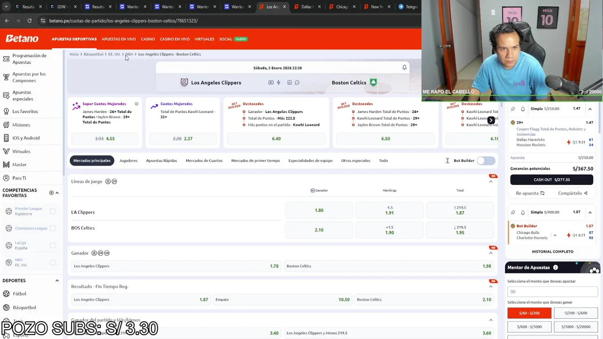Click bell on Simple S/400.00 bet
The width and height of the screenshot is (603, 339).
coord(523,212)
